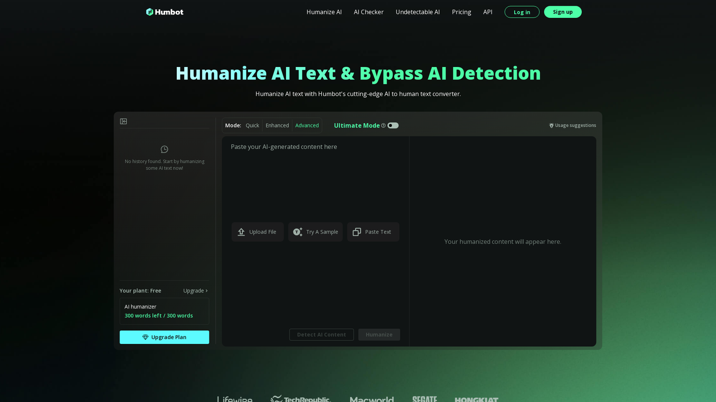
Task: Click the history clock icon
Action: [x=164, y=149]
